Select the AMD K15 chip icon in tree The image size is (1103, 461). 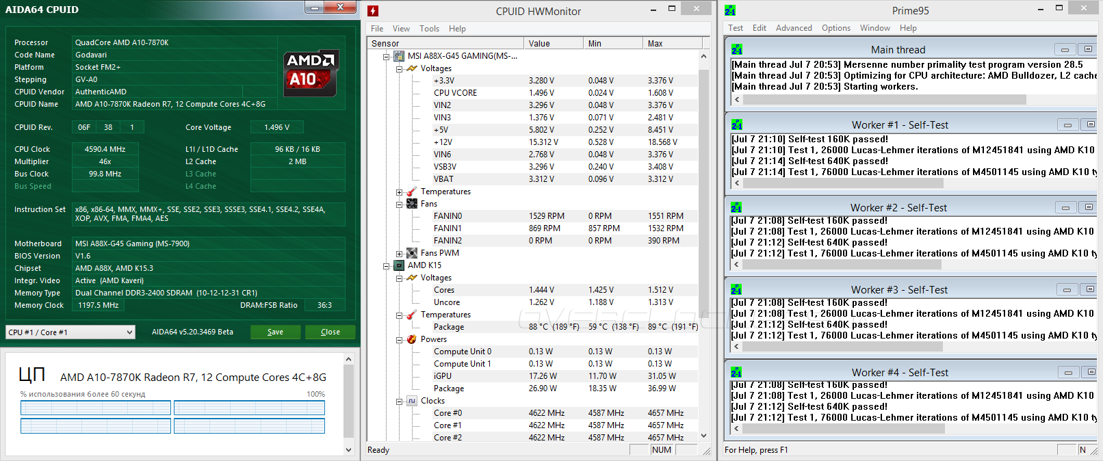pos(400,265)
